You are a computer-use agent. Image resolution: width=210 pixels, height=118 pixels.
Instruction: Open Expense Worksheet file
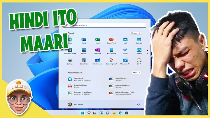pos(120,86)
